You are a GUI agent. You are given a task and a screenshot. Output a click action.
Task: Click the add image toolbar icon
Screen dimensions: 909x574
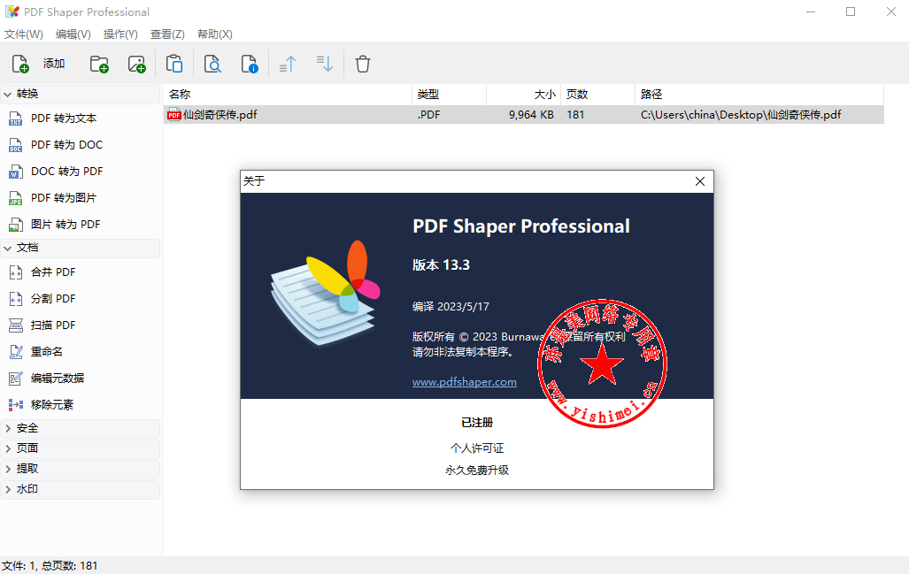click(x=137, y=64)
